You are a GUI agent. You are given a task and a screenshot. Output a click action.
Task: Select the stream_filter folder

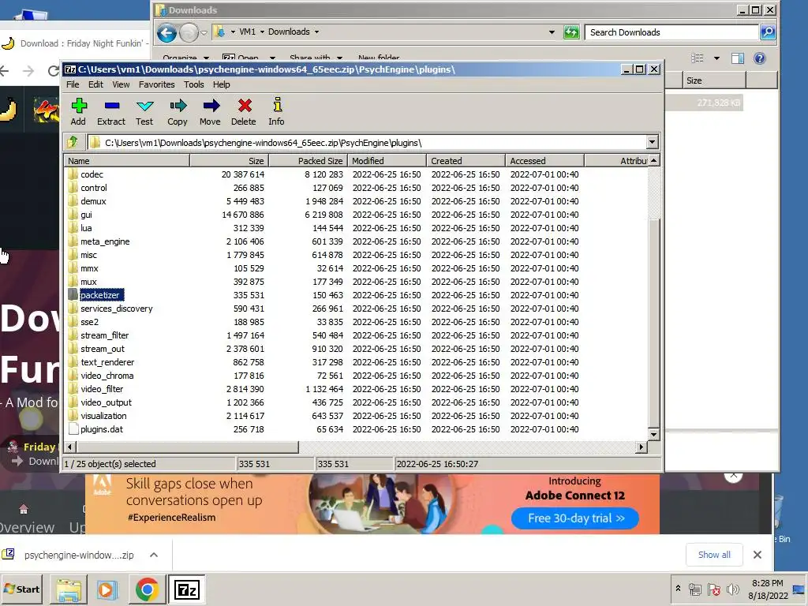pyautogui.click(x=105, y=335)
